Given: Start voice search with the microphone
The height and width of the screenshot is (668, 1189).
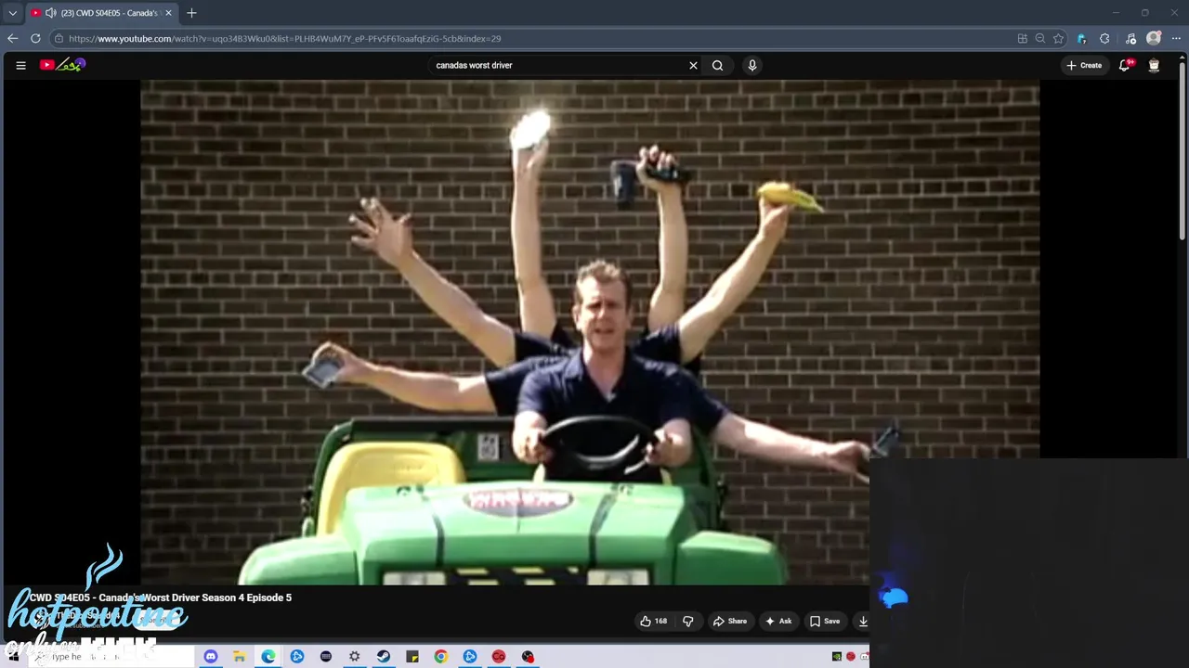Looking at the screenshot, I should (752, 65).
